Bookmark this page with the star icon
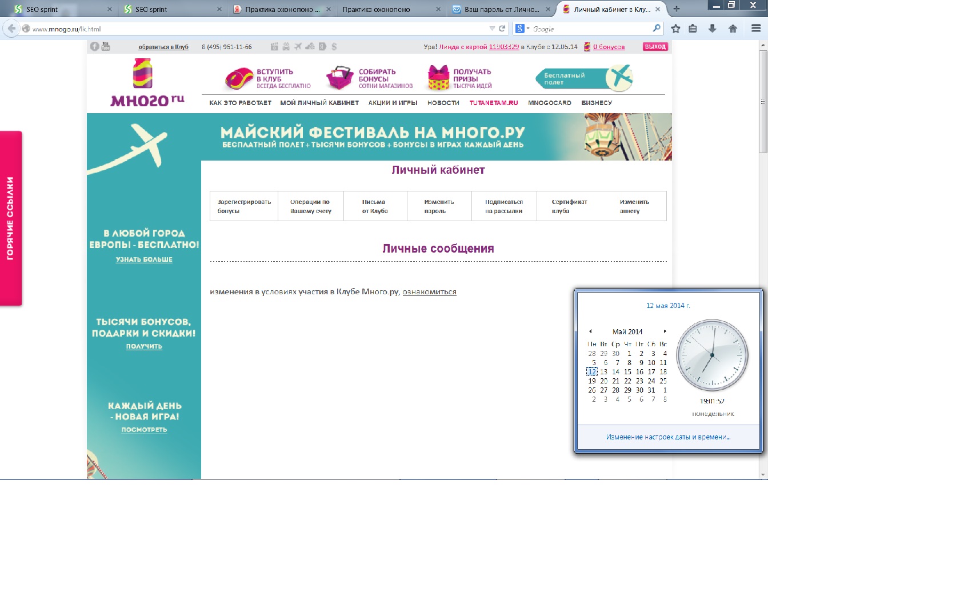Image resolution: width=960 pixels, height=600 pixels. coord(675,29)
